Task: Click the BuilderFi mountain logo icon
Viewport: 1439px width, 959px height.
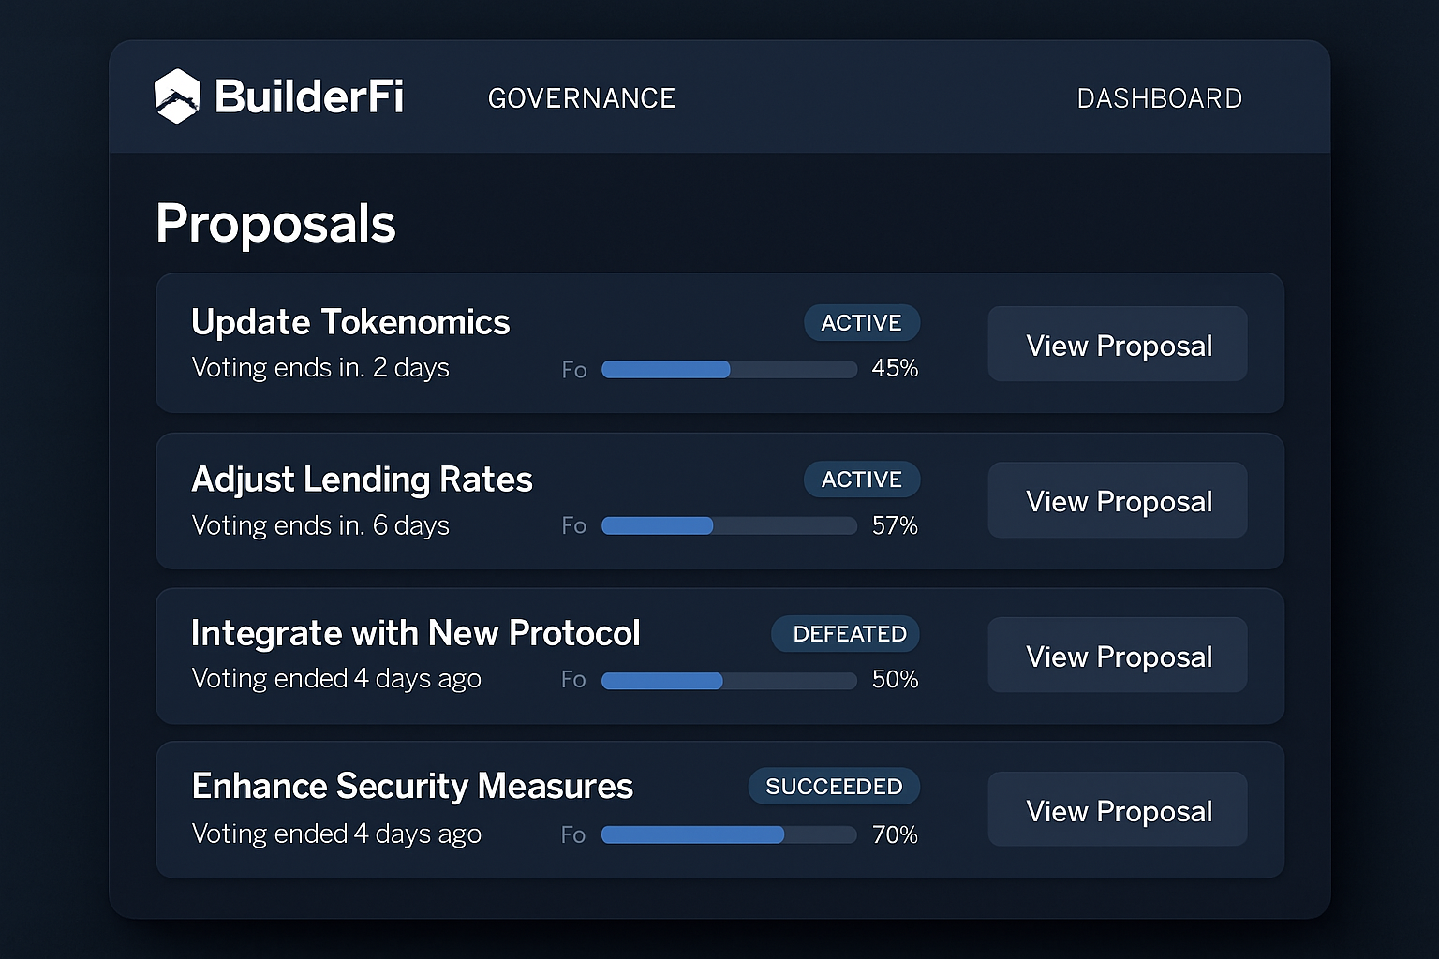Action: [178, 95]
